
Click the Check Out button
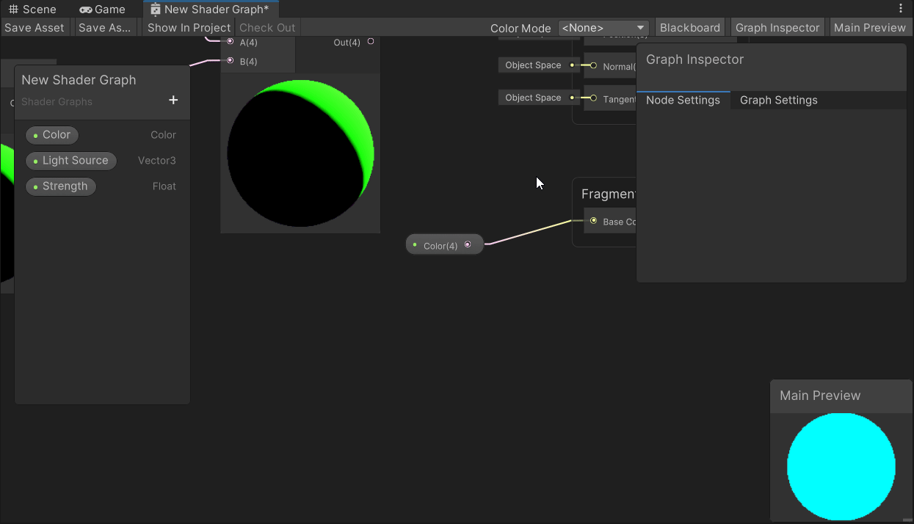pos(267,28)
